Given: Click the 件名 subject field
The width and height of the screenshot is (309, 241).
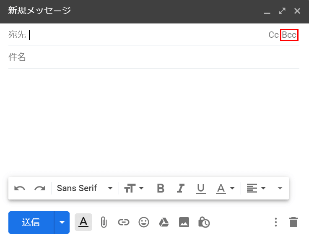Looking at the screenshot, I should click(x=154, y=57).
